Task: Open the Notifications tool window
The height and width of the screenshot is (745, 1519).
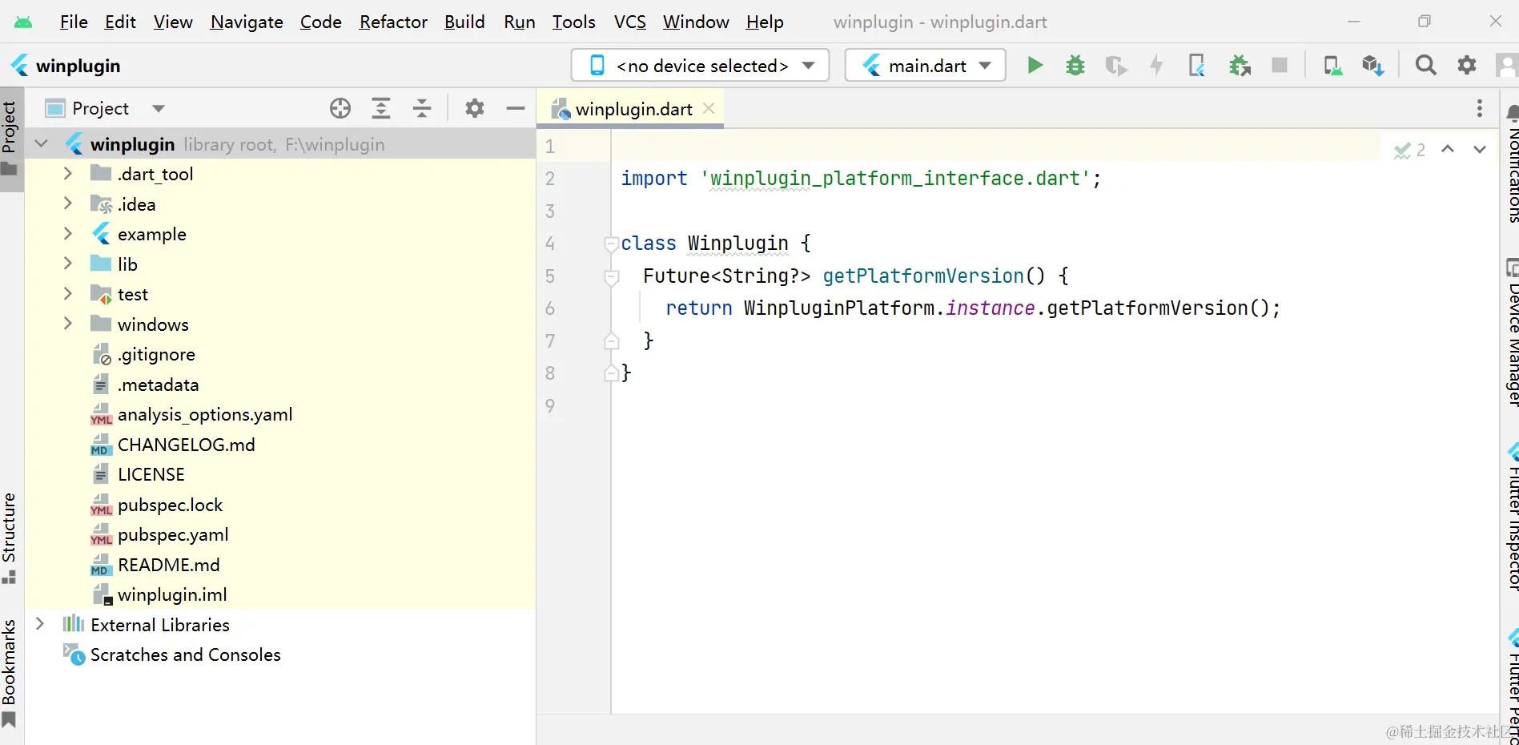Action: click(1512, 163)
